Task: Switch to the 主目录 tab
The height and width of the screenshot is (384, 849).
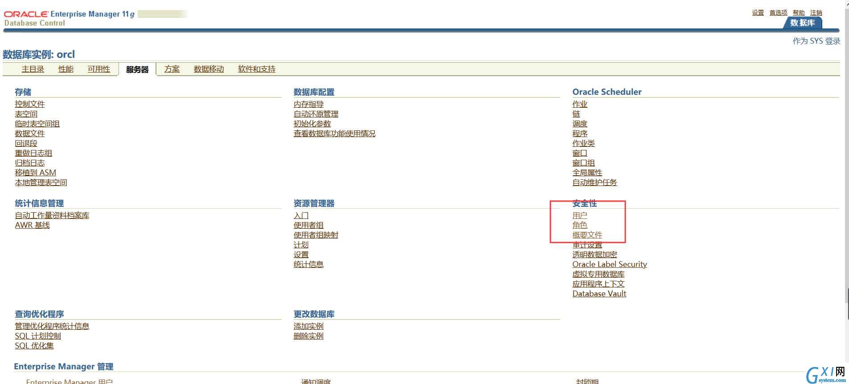Action: [33, 69]
